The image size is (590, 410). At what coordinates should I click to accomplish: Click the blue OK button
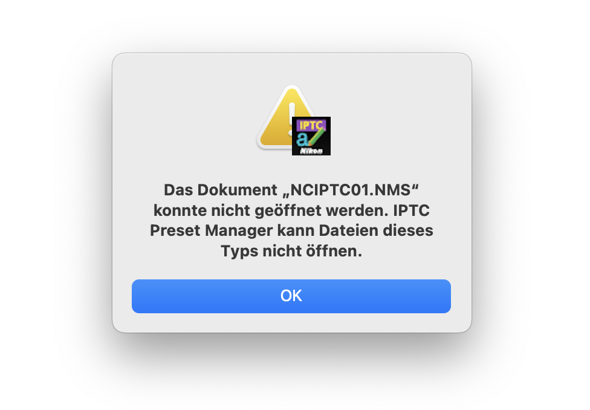291,296
